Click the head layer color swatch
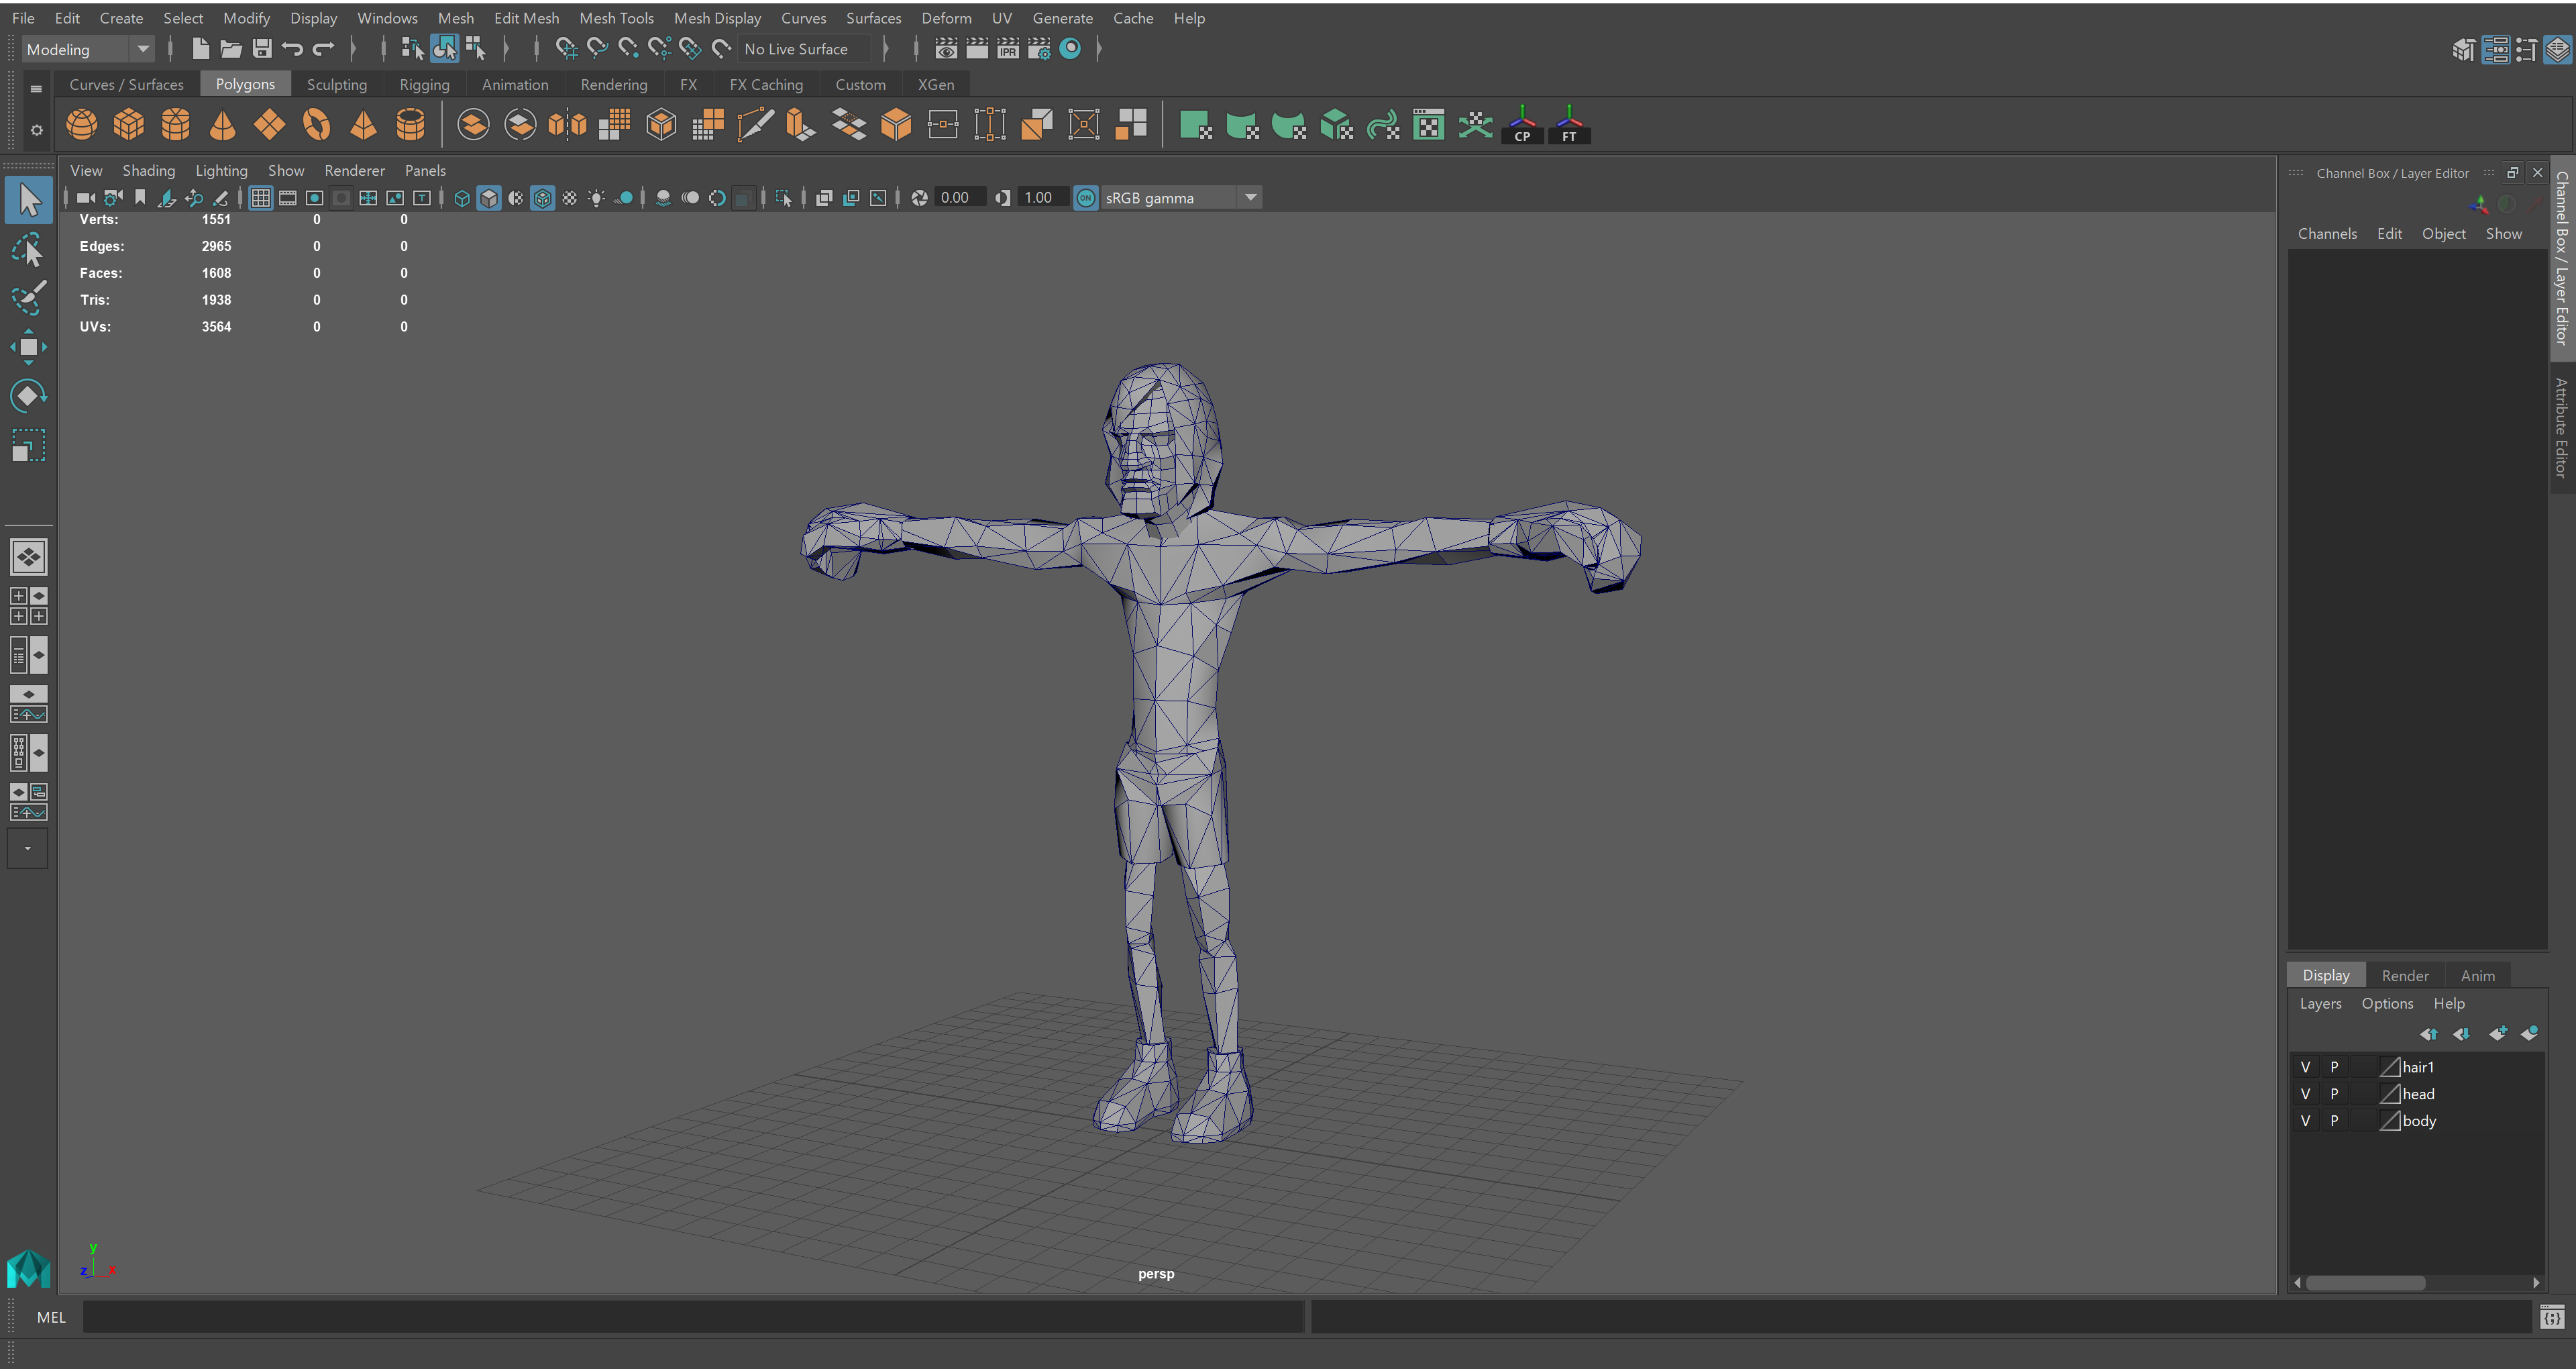The image size is (2576, 1369). (2390, 1094)
